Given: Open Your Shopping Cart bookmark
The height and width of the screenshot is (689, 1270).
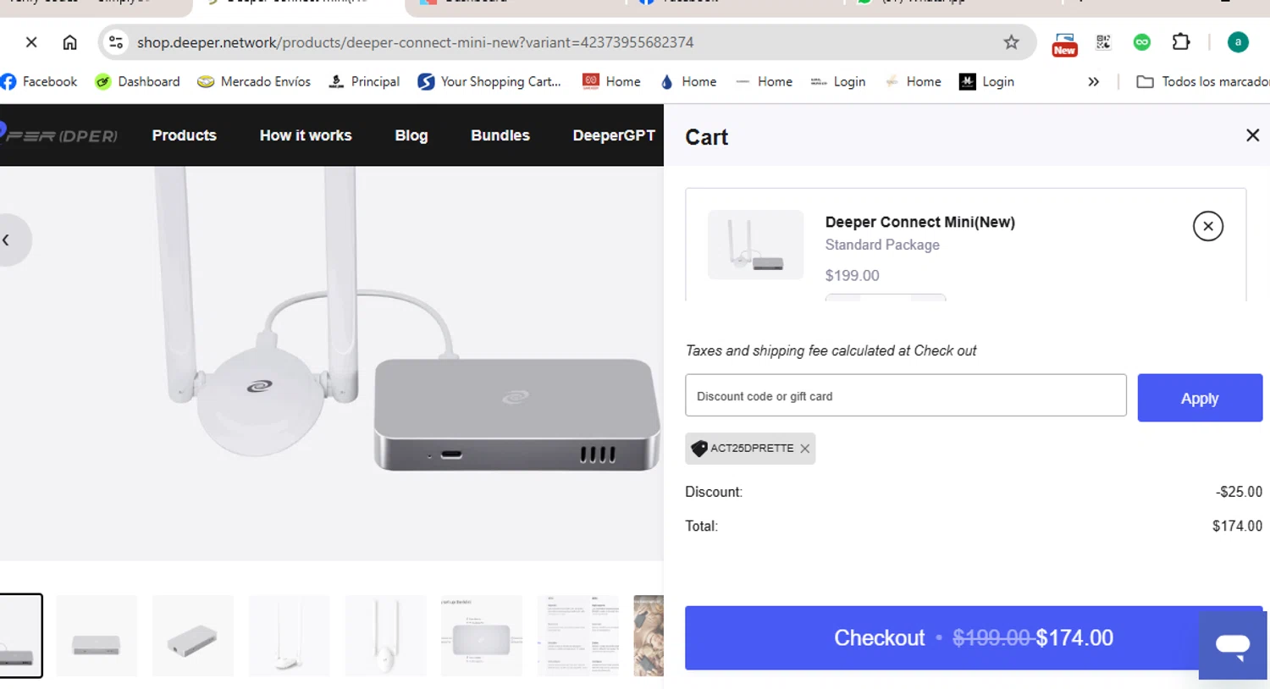Looking at the screenshot, I should tap(489, 81).
